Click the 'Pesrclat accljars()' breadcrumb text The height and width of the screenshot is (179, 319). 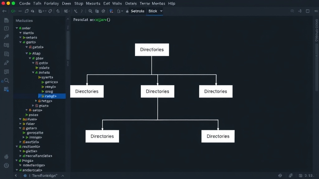coord(92,20)
